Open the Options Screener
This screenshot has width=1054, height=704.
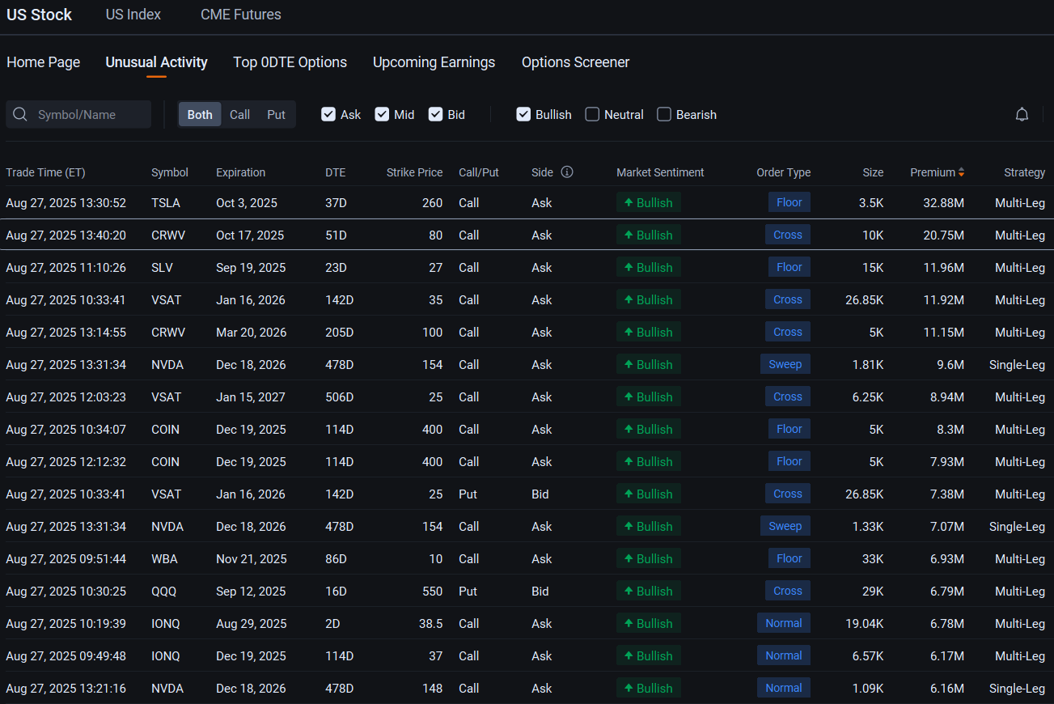pyautogui.click(x=575, y=61)
